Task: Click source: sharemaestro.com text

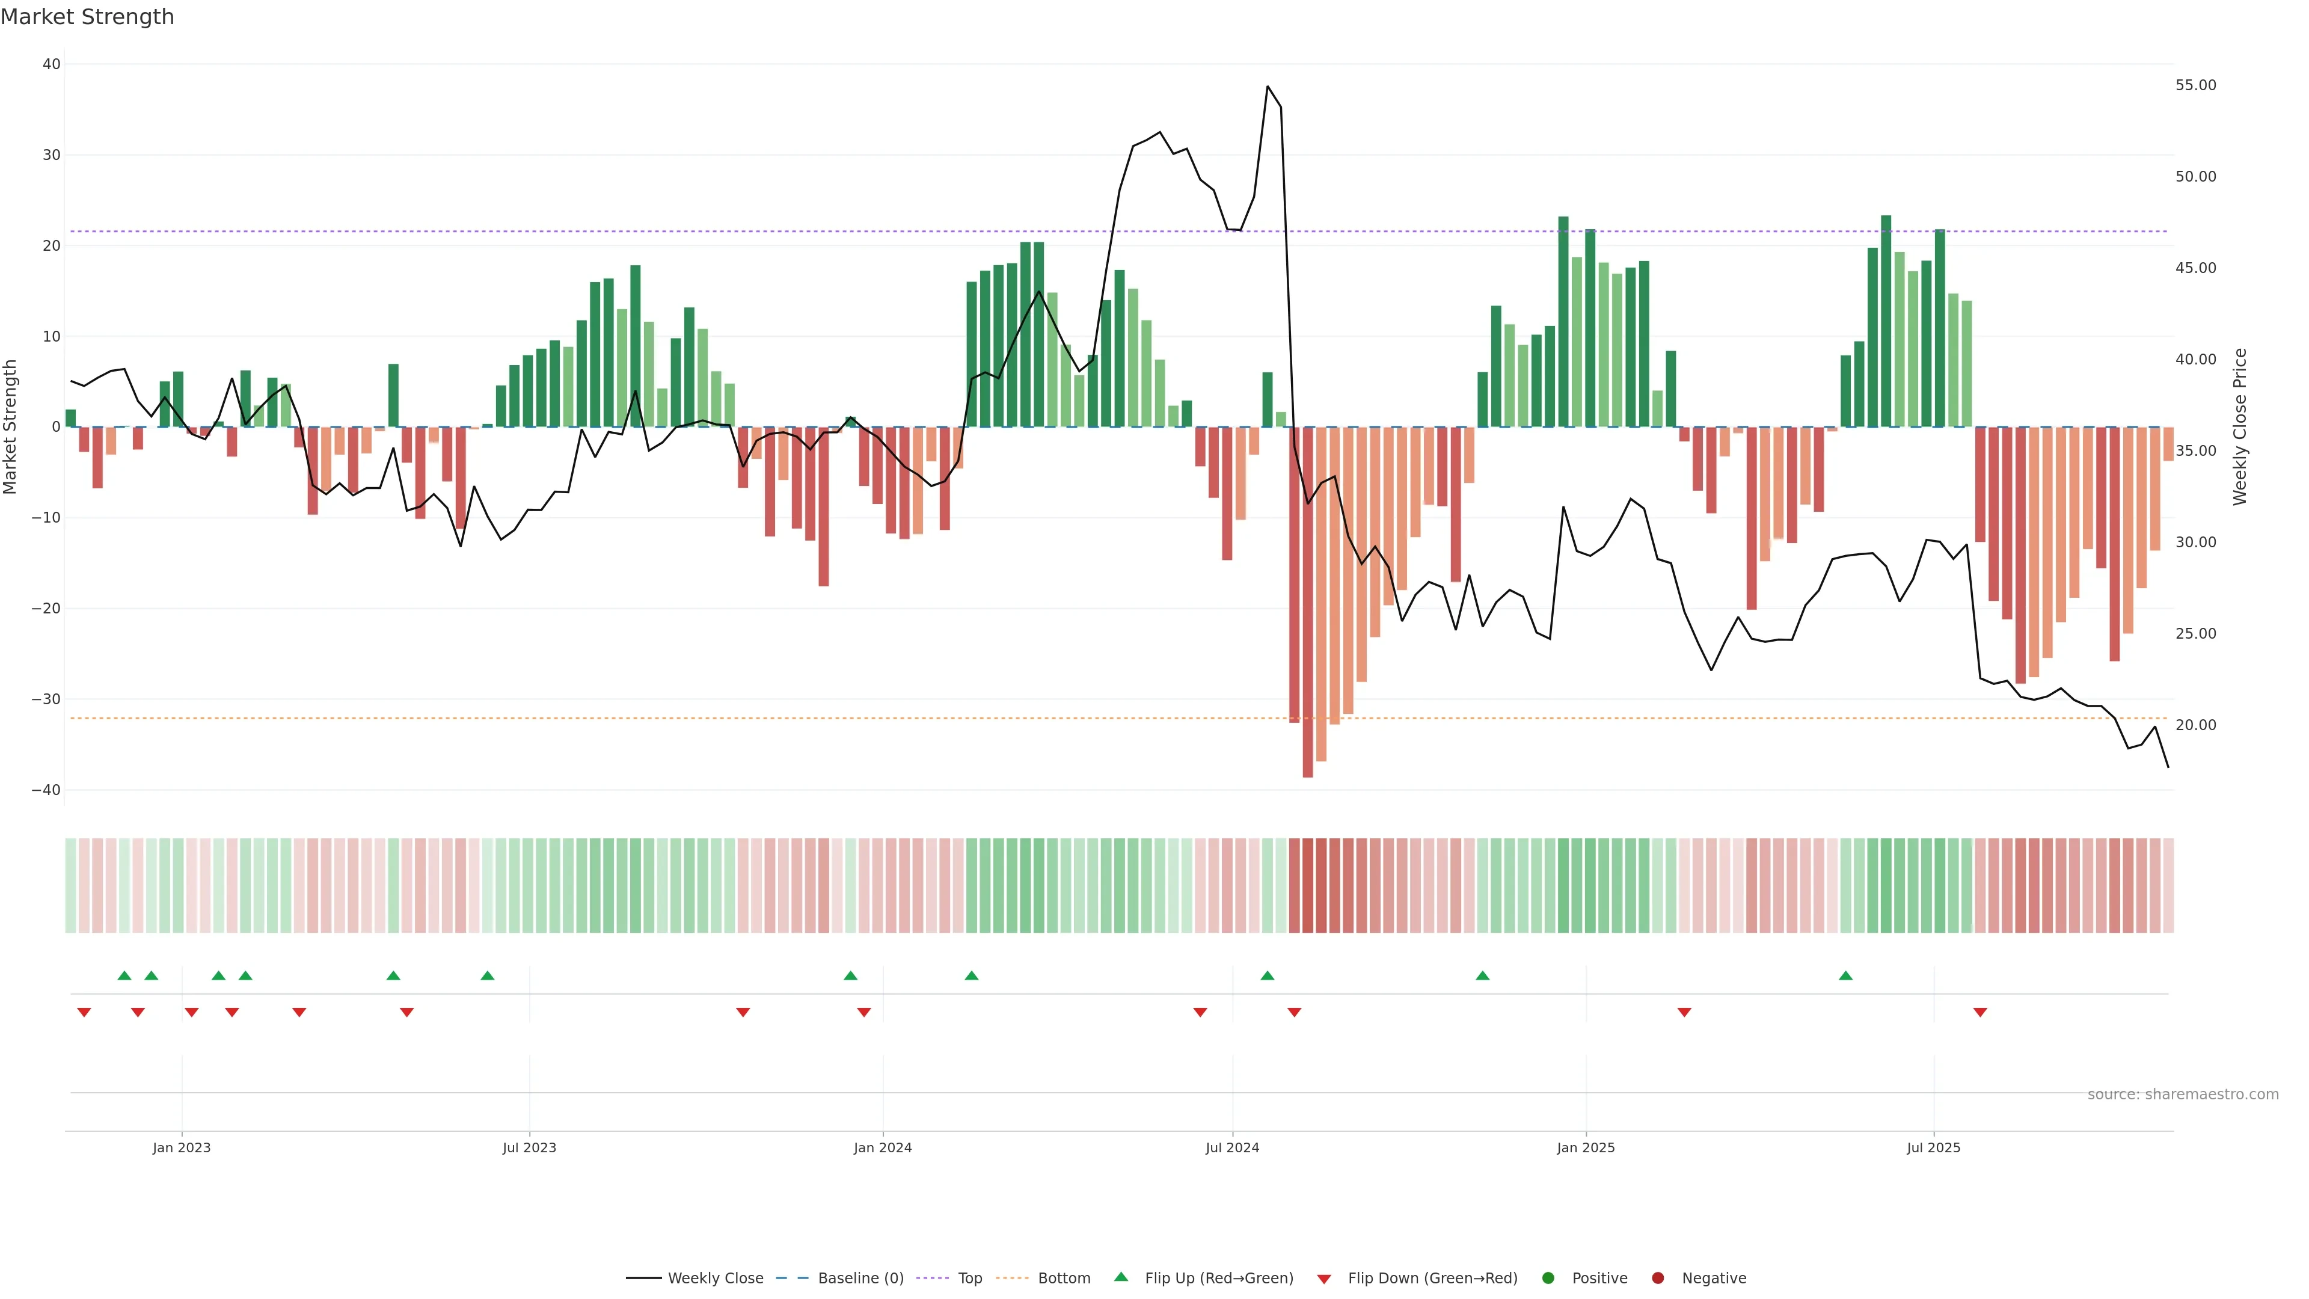Action: click(2183, 1095)
